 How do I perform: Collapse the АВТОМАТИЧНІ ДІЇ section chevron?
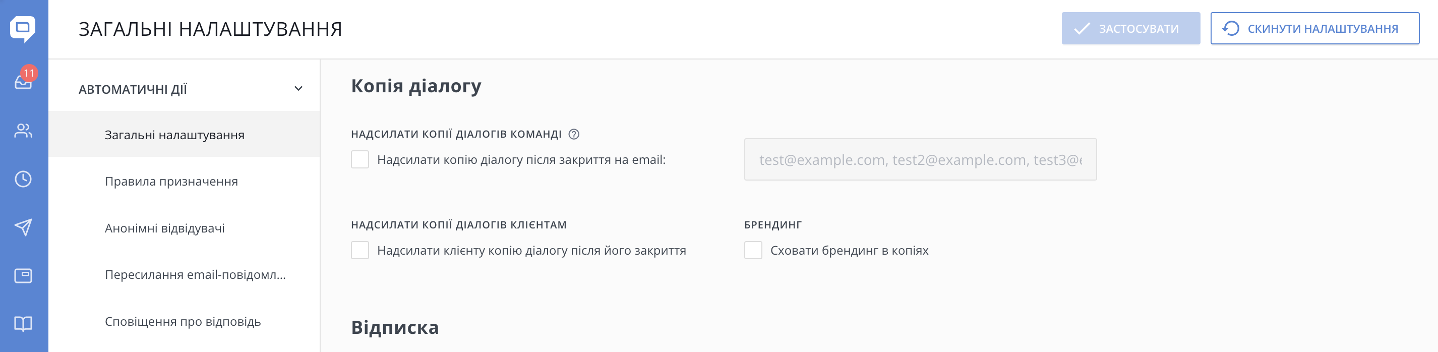298,89
